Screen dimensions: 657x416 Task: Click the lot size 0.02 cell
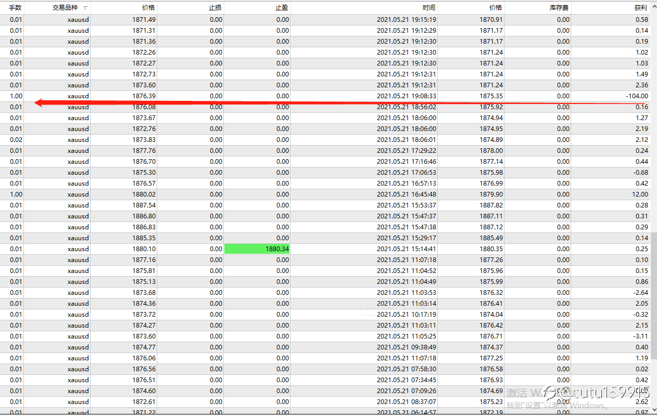tap(16, 140)
